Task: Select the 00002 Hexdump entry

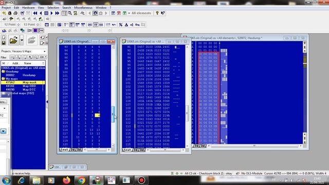Action: click(x=23, y=75)
